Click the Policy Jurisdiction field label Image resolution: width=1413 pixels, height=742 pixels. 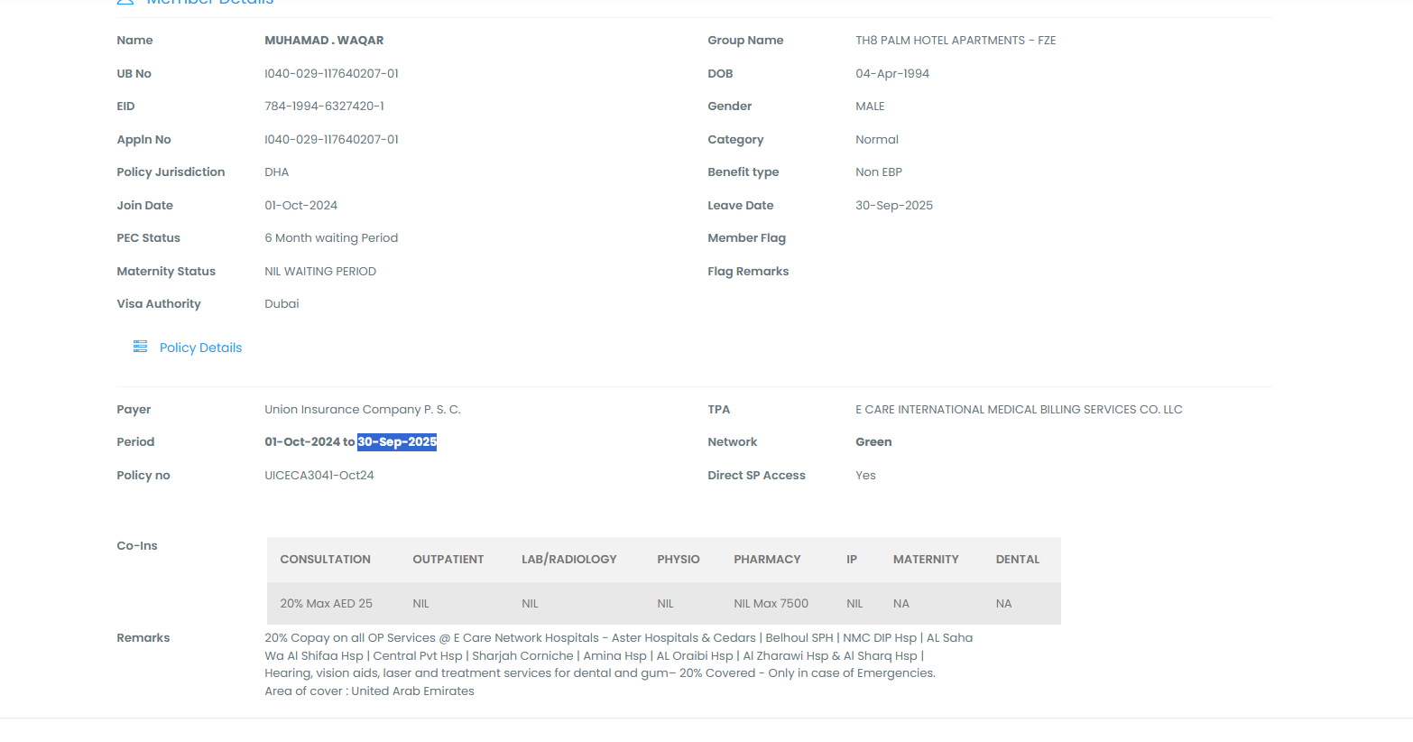[x=171, y=172]
